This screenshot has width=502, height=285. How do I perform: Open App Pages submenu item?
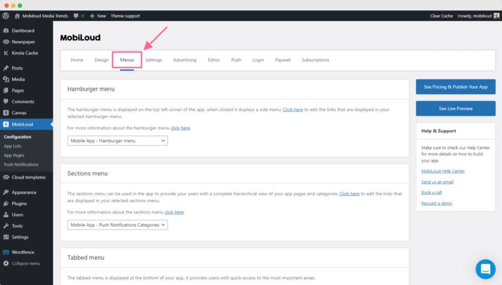coord(14,155)
